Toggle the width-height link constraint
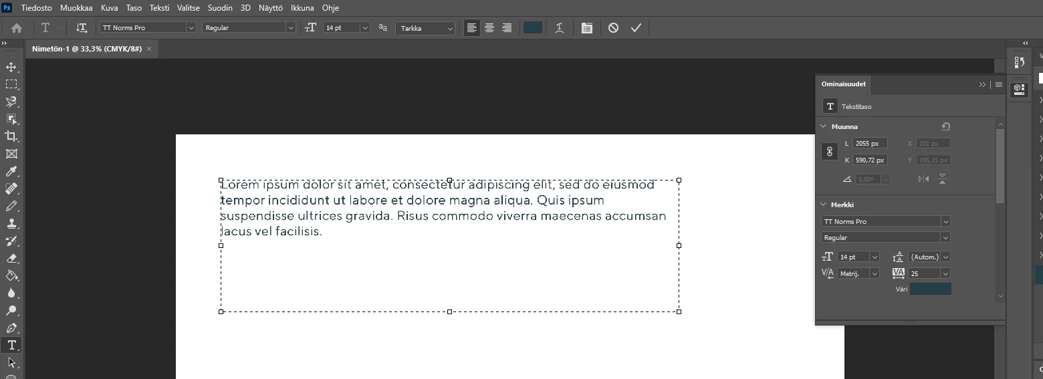The width and height of the screenshot is (1043, 379). pyautogui.click(x=829, y=151)
